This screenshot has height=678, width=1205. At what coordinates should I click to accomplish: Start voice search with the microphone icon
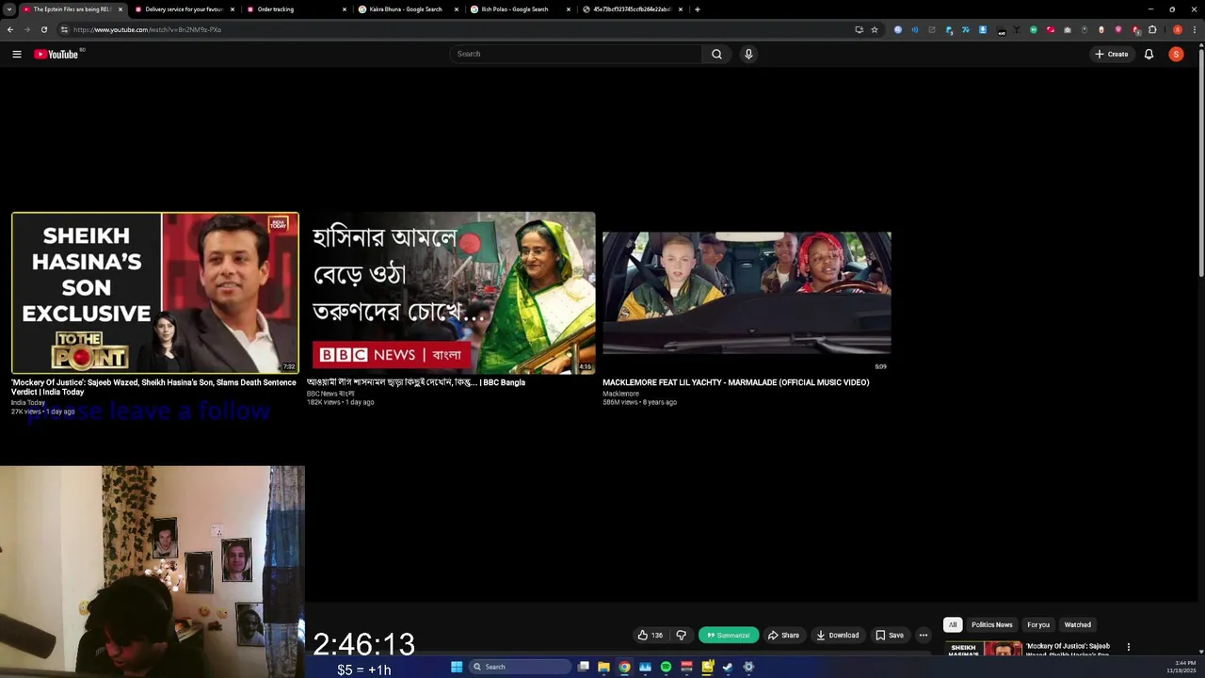748,54
